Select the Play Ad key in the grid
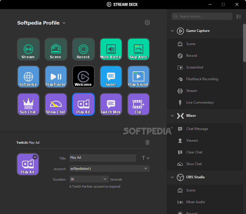246x214 pixels. [83, 104]
